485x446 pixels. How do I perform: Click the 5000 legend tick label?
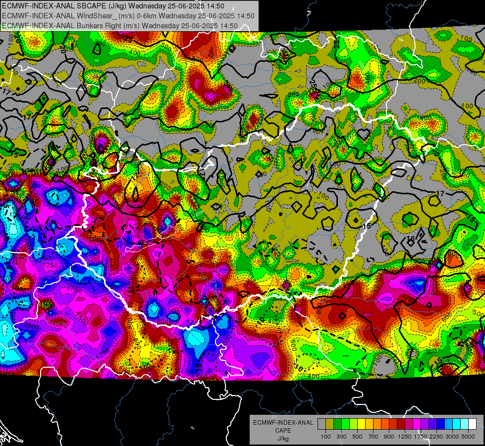(468, 437)
